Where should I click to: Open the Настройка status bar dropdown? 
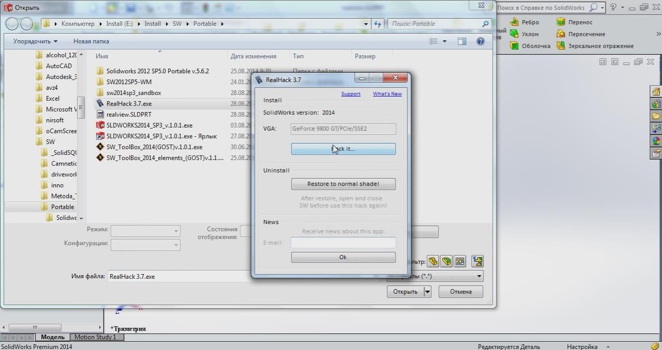tap(588, 346)
